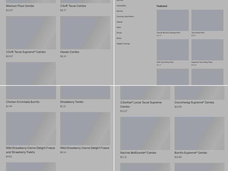This screenshot has height=171, width=228.
Task: Open the Sweets category
Action: click(119, 22)
